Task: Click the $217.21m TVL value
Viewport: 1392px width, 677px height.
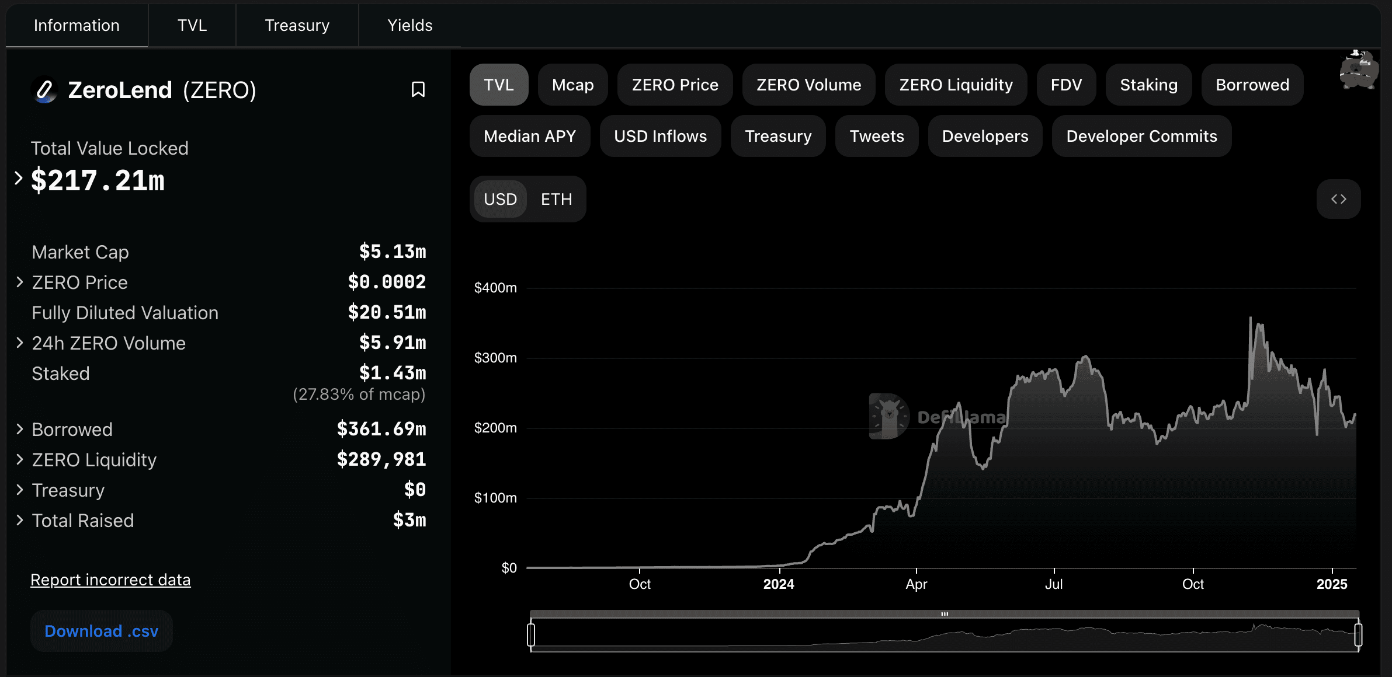Action: 98,180
